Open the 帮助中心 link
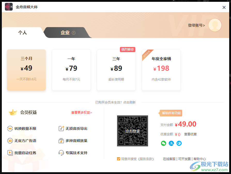The image size is (231, 174). [200, 159]
